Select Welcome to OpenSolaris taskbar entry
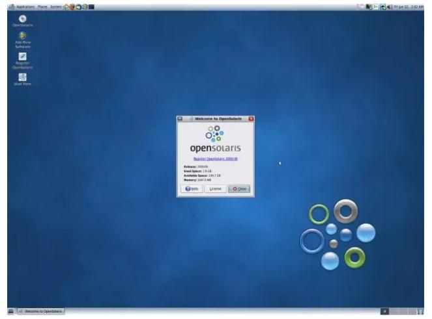 click(41, 311)
